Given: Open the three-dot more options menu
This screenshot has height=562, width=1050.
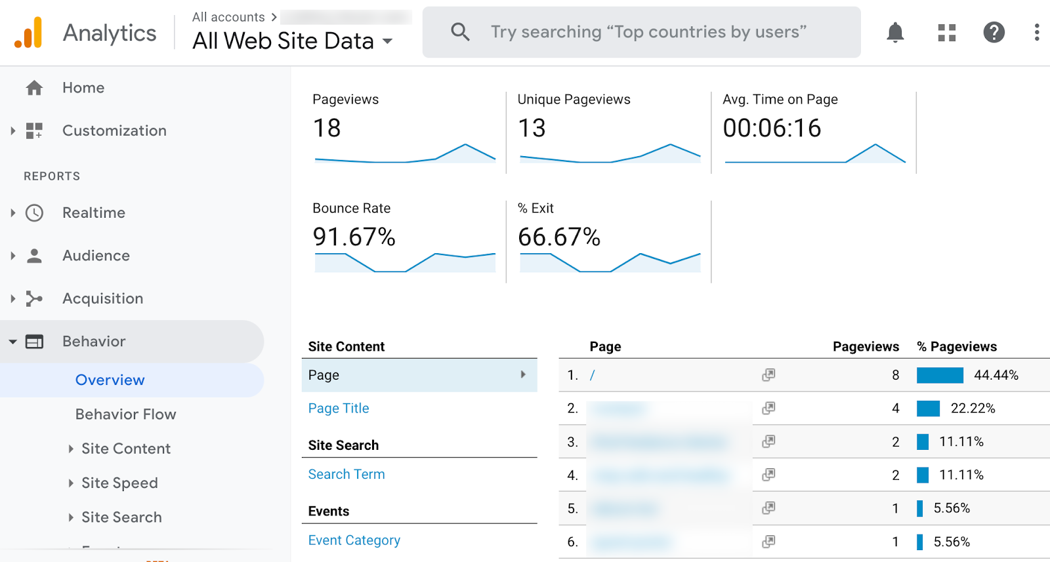Looking at the screenshot, I should click(1037, 32).
